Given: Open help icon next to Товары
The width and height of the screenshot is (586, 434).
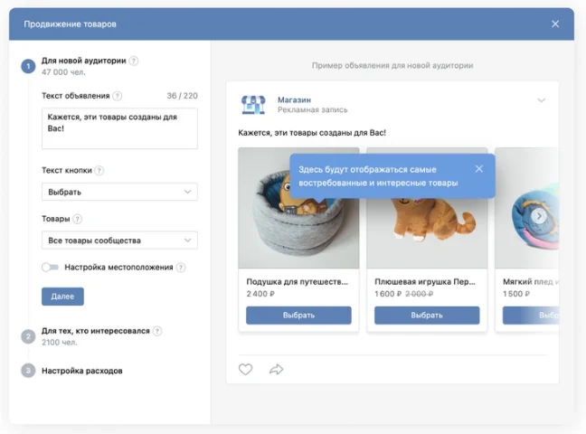Looking at the screenshot, I should pyautogui.click(x=77, y=219).
